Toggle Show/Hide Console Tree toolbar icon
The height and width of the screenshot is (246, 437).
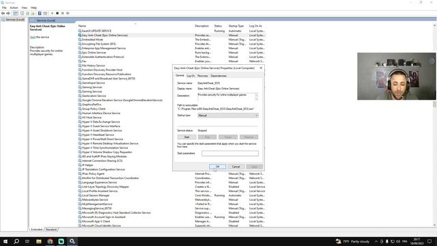pyautogui.click(x=16, y=13)
